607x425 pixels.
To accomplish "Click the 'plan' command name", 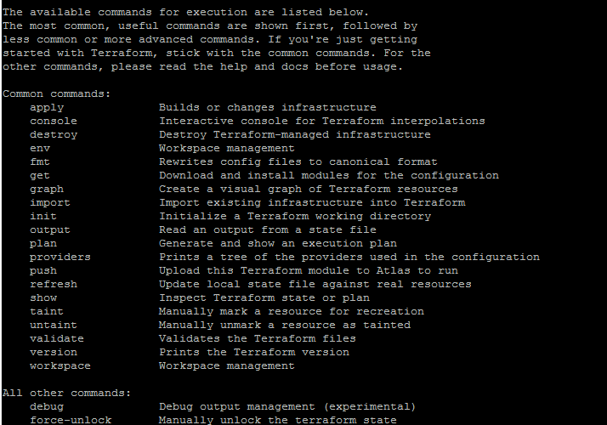I will point(43,244).
